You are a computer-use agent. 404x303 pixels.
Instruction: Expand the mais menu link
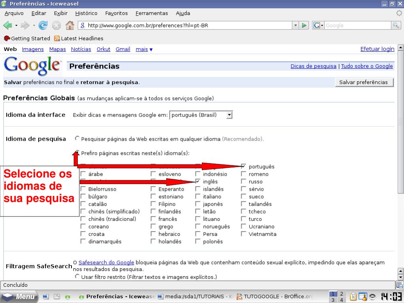(144, 49)
